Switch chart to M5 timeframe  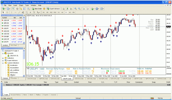(47, 12)
